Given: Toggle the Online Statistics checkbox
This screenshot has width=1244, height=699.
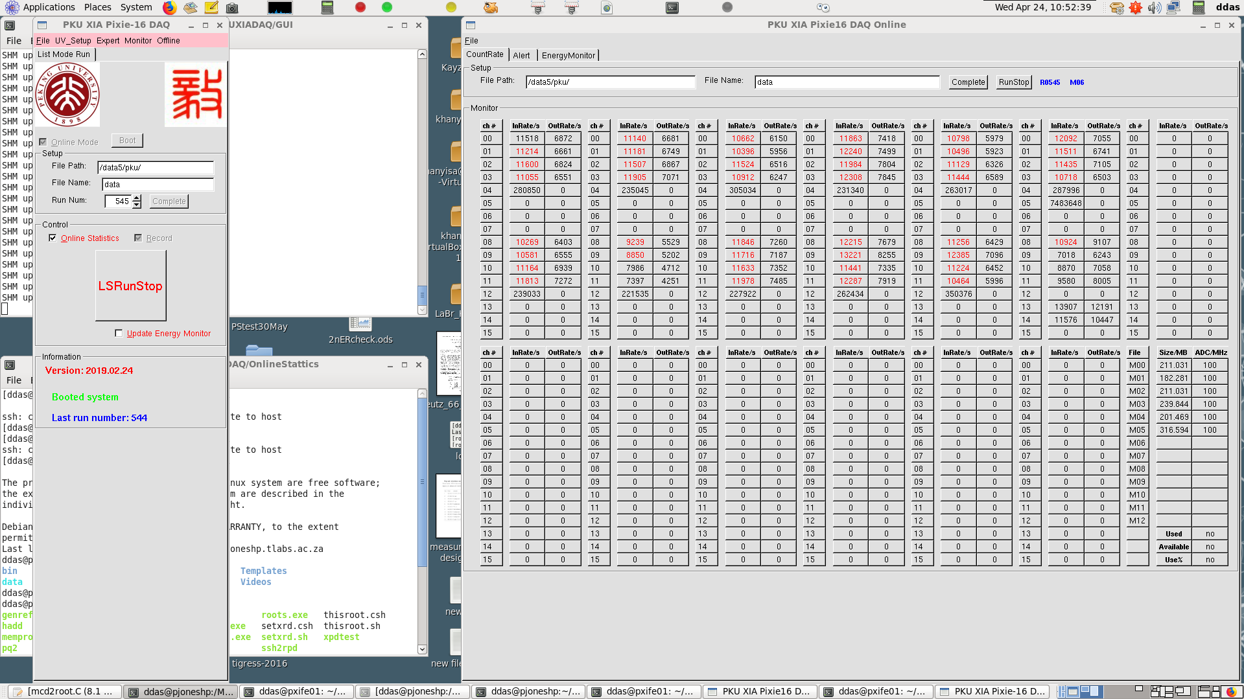Looking at the screenshot, I should (x=53, y=238).
